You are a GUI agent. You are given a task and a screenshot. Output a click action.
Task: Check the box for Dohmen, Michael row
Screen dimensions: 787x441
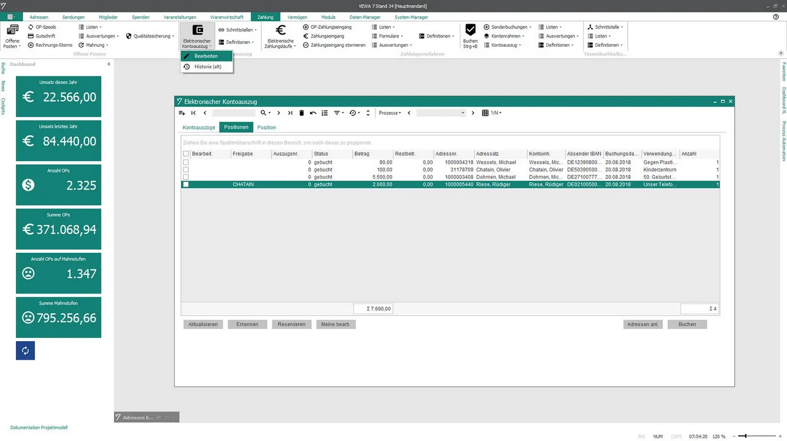coord(186,177)
